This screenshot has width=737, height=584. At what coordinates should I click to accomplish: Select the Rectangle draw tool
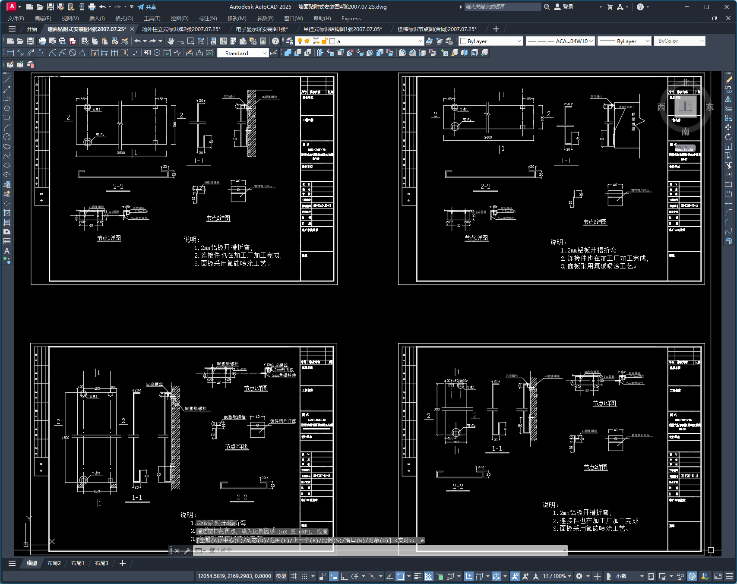pyautogui.click(x=7, y=118)
